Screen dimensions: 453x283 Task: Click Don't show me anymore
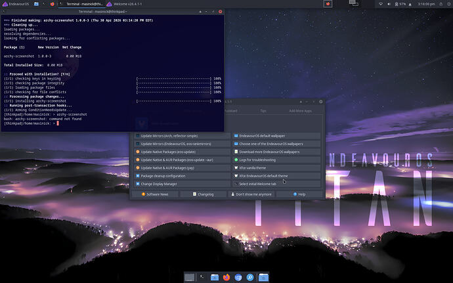tap(251, 194)
